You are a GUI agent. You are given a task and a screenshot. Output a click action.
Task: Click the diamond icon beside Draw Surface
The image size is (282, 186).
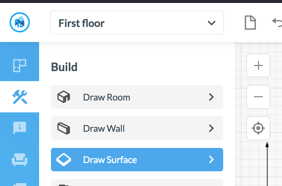[64, 159]
